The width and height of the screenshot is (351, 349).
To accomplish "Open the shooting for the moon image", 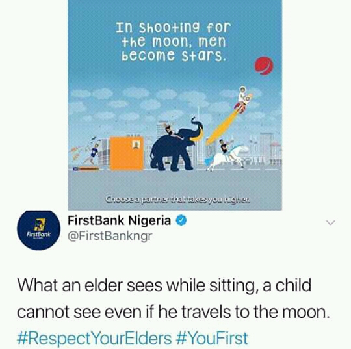I will coord(175,105).
